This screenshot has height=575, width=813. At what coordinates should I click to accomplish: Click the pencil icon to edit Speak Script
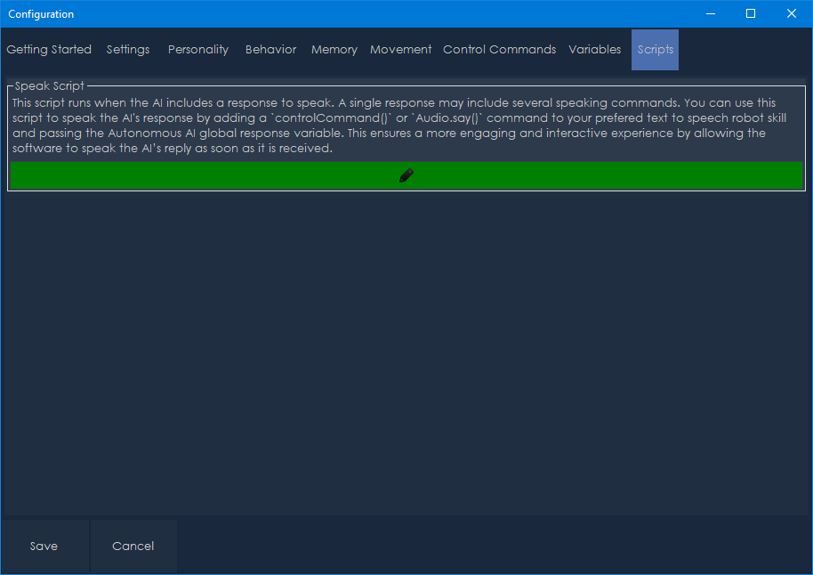click(x=406, y=175)
